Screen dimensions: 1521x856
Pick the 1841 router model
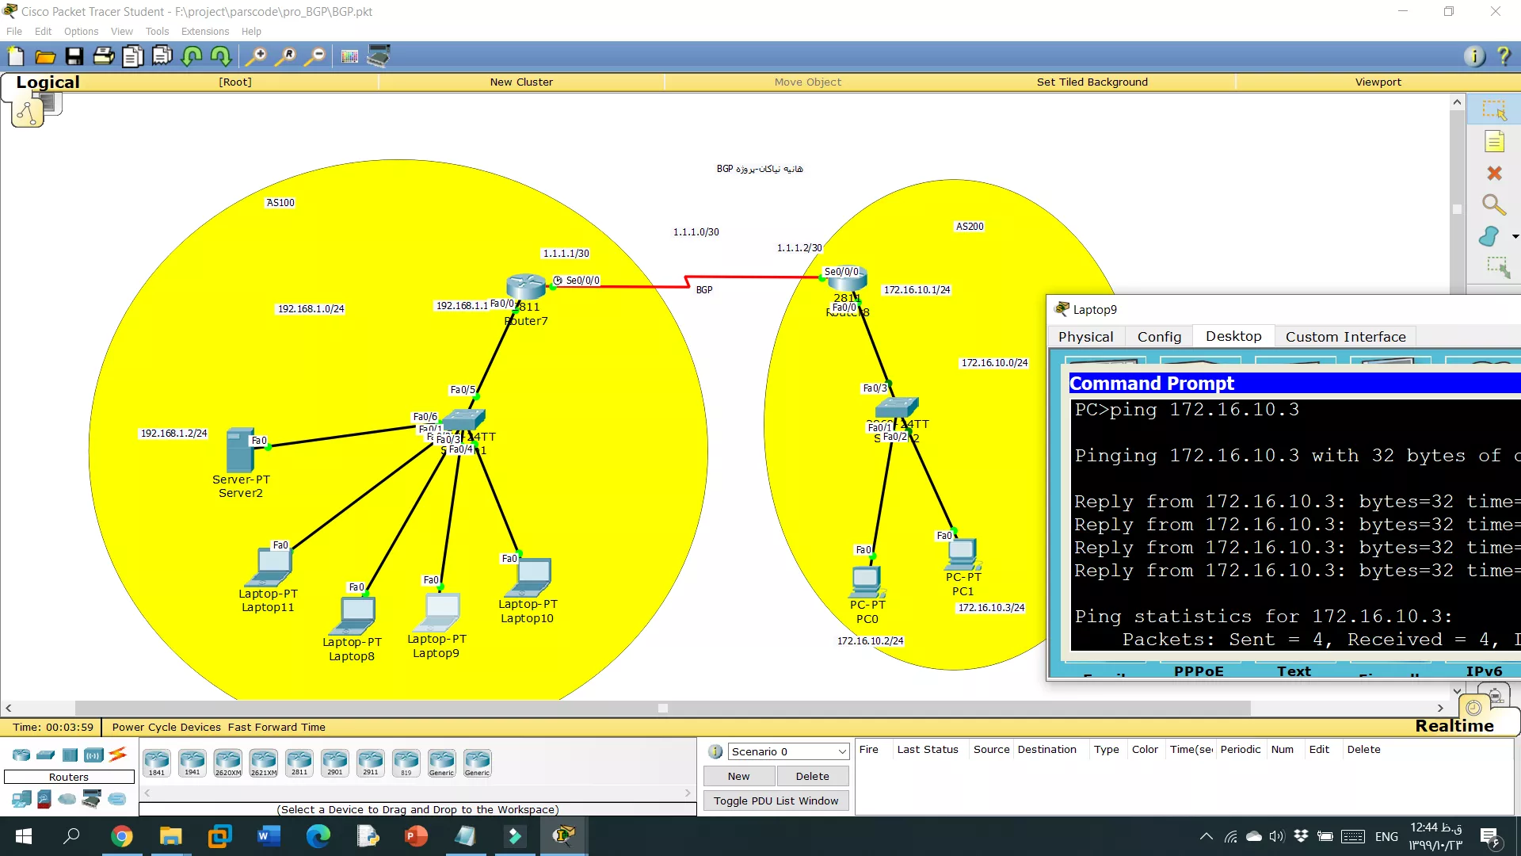[x=157, y=762]
